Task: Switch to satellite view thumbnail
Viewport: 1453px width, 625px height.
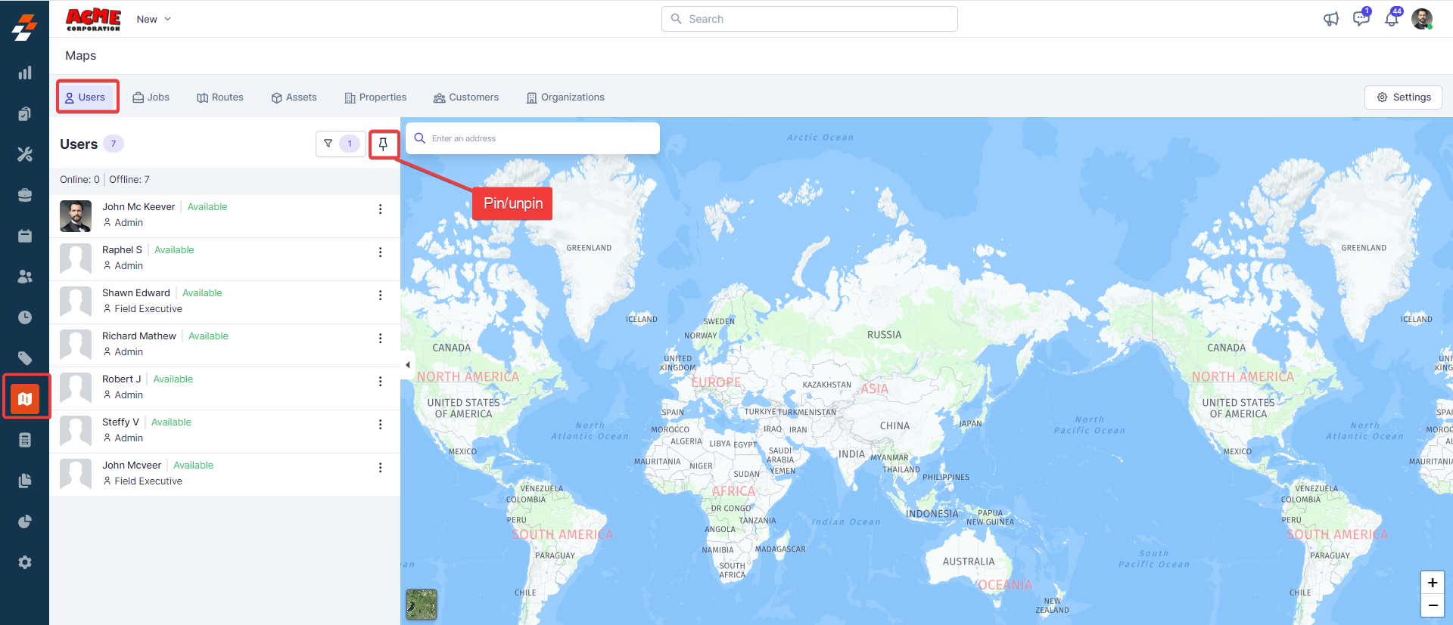Action: [422, 605]
